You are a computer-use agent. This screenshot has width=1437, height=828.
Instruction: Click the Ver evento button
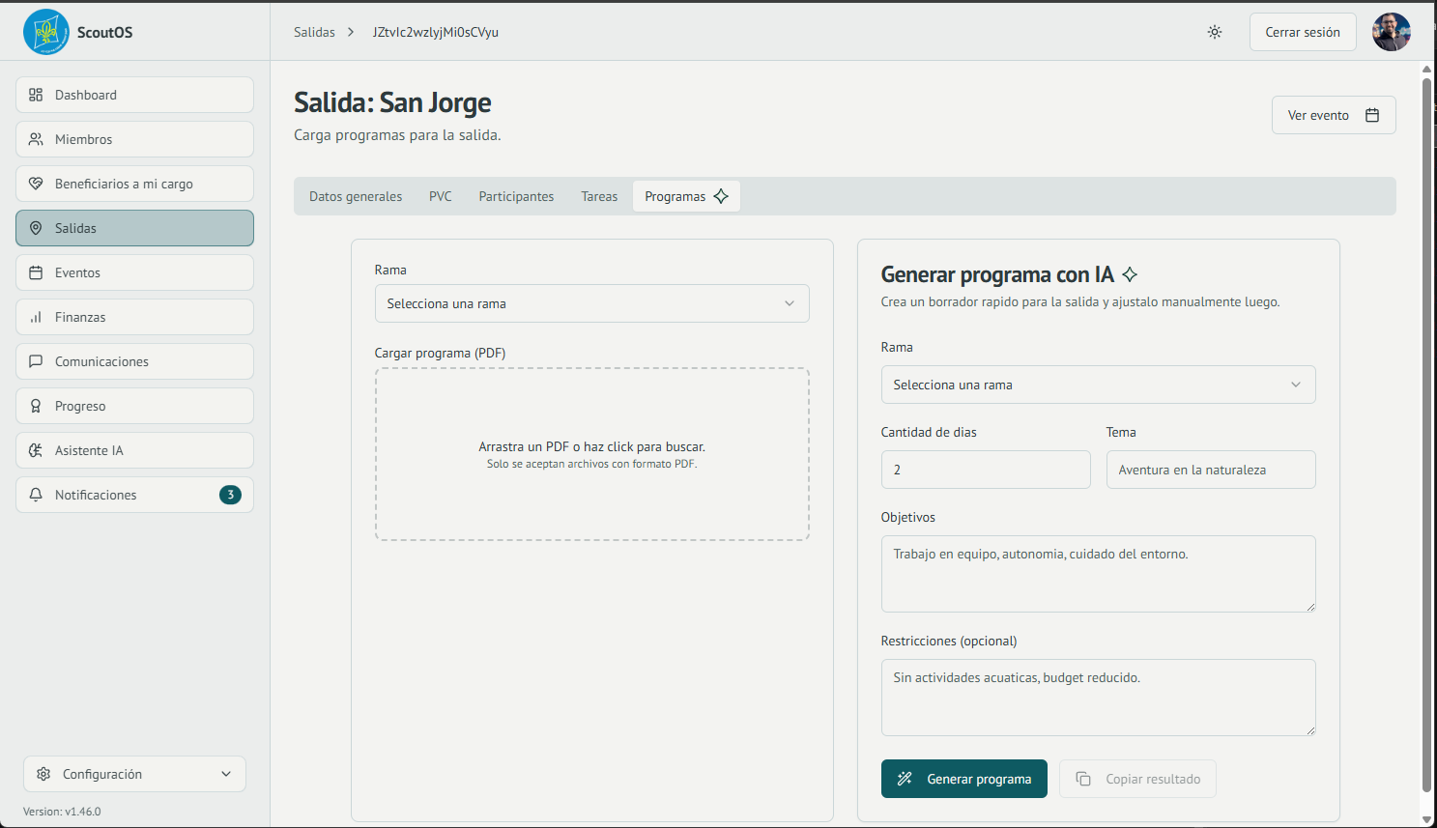(1333, 115)
